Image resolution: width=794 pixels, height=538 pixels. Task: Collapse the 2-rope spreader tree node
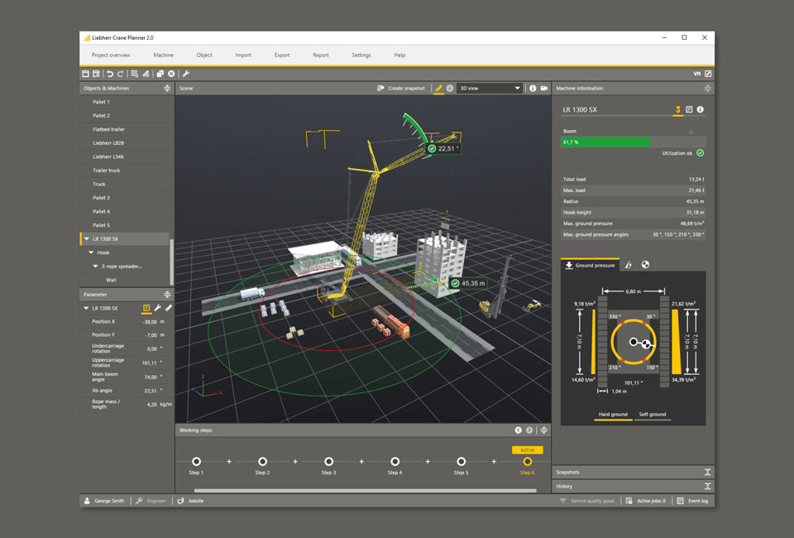[95, 266]
